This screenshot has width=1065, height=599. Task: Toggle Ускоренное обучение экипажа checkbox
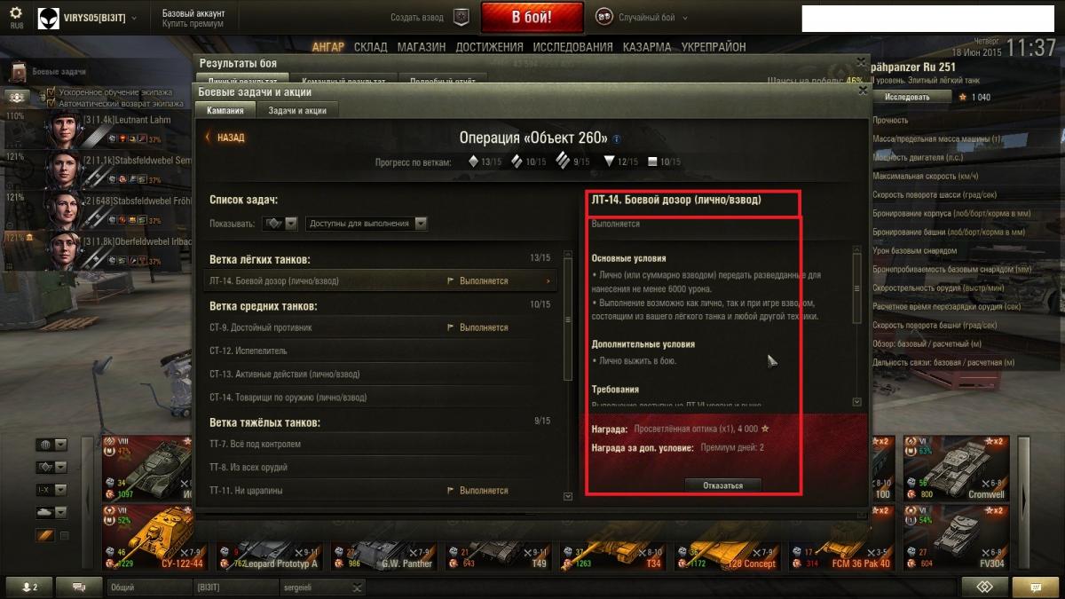(51, 92)
